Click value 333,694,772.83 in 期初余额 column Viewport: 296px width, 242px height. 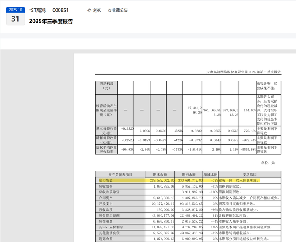190,180
